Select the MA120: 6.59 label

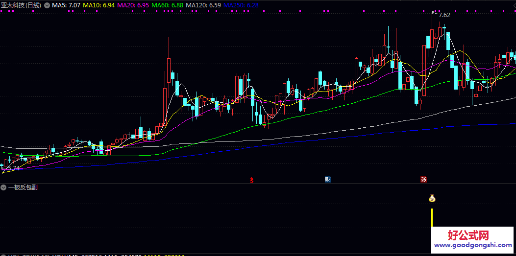point(203,5)
